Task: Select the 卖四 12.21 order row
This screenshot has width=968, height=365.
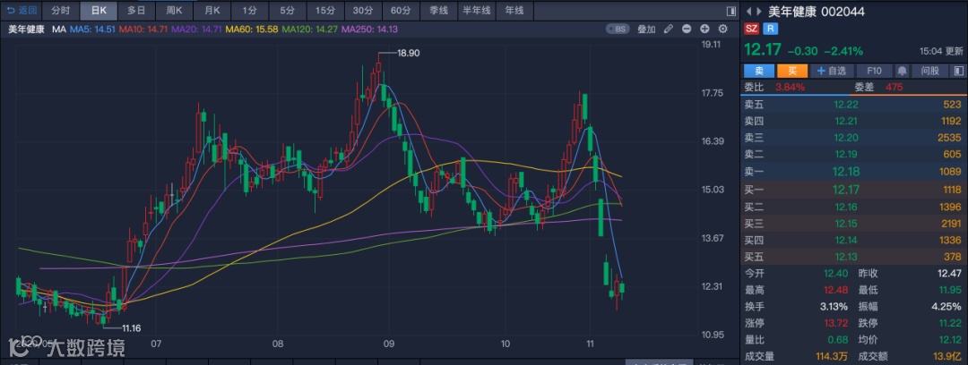Action: point(854,121)
